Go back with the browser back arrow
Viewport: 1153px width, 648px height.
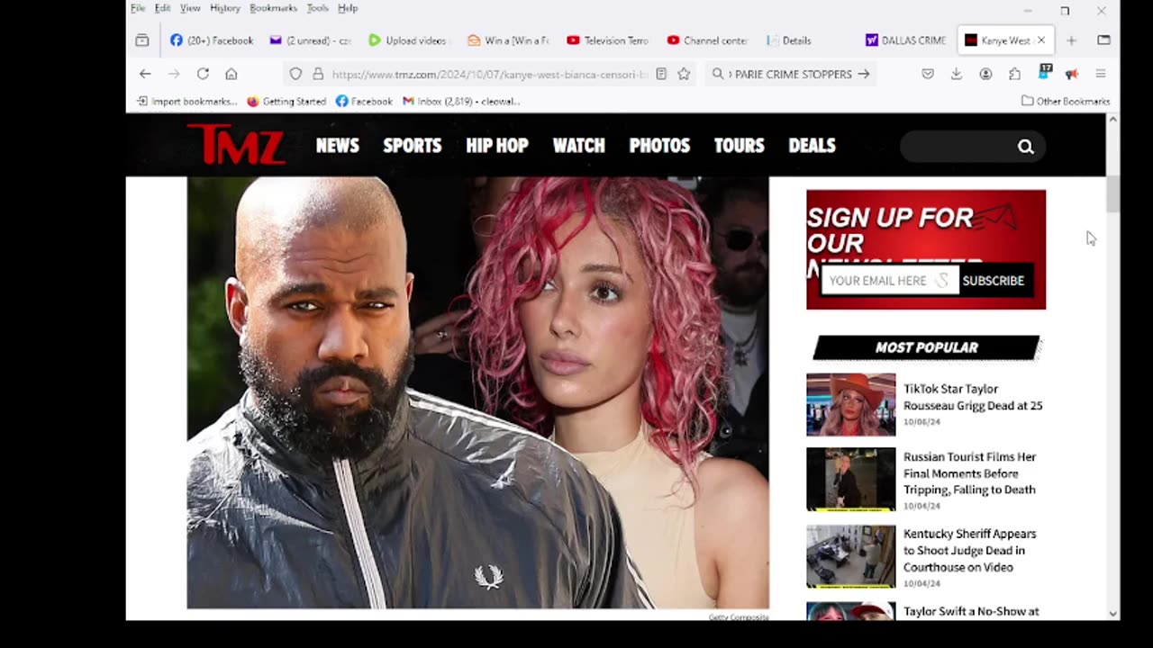[x=145, y=74]
